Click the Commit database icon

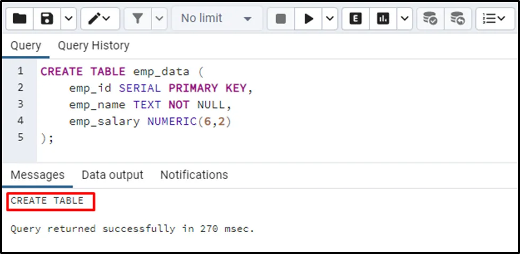[430, 19]
